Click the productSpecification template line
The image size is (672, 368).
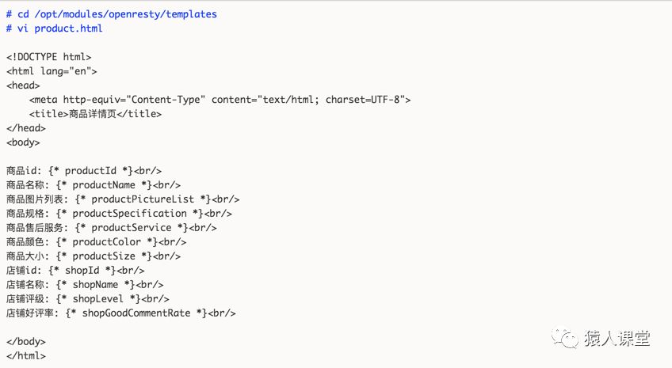119,214
